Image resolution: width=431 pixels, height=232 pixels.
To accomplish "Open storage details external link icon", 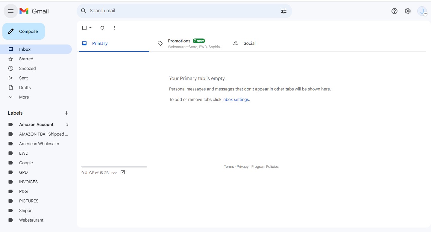I will pos(123,172).
